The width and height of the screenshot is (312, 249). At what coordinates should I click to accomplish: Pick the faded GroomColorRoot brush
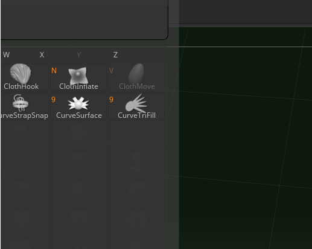click(x=136, y=135)
